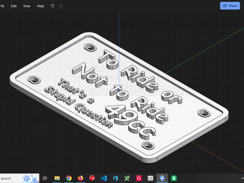Open Visual Studio Code from the taskbar
The height and width of the screenshot is (183, 244).
tap(104, 178)
